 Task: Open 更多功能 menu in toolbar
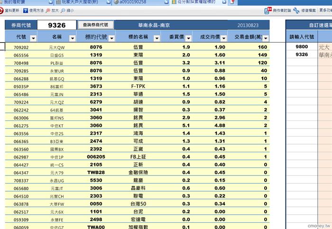click(x=325, y=10)
